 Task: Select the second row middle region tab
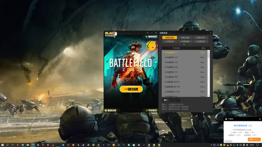point(185,41)
